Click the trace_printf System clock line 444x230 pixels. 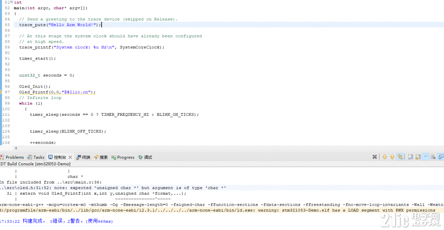92,47
